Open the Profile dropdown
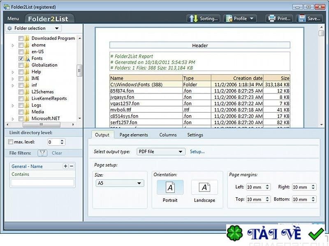The height and width of the screenshot is (246, 329). point(240,18)
